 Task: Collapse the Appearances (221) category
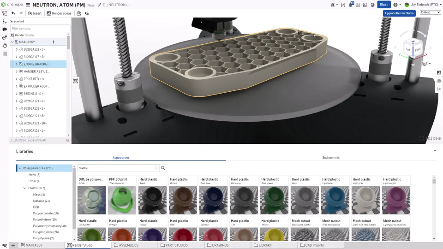tap(20, 168)
